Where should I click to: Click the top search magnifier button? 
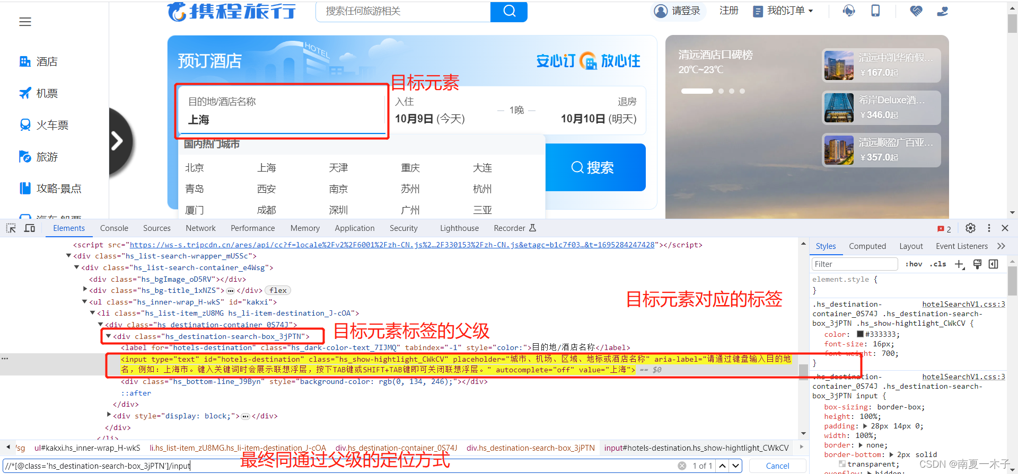tap(509, 11)
